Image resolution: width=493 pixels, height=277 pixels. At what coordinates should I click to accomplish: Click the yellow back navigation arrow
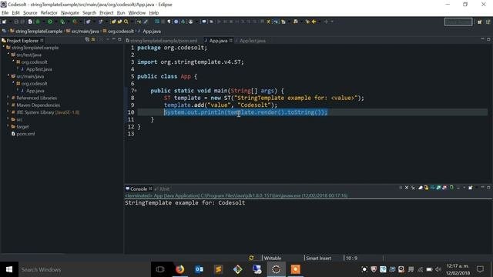pos(314,22)
